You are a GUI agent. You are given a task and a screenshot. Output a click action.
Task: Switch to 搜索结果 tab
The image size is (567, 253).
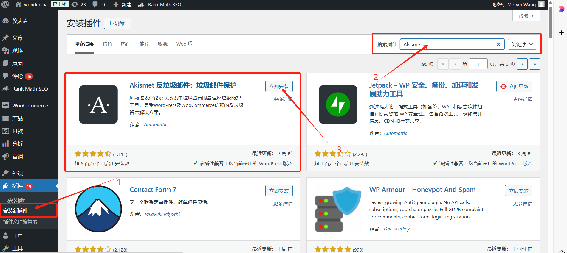point(84,44)
